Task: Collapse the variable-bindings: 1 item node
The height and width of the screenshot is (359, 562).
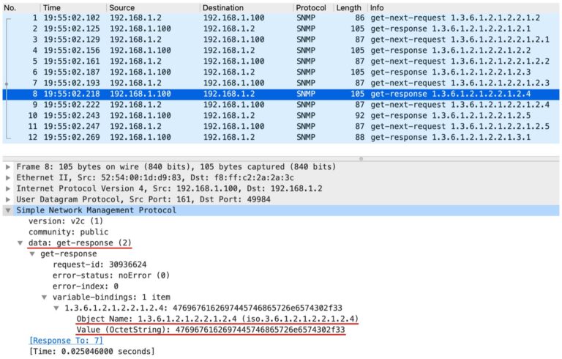Action: point(45,298)
